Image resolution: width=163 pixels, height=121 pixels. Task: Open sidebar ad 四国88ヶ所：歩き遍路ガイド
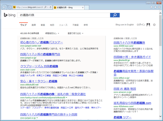132,57
